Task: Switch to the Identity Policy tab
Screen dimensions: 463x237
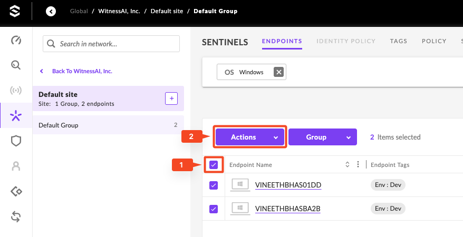Action: tap(346, 41)
